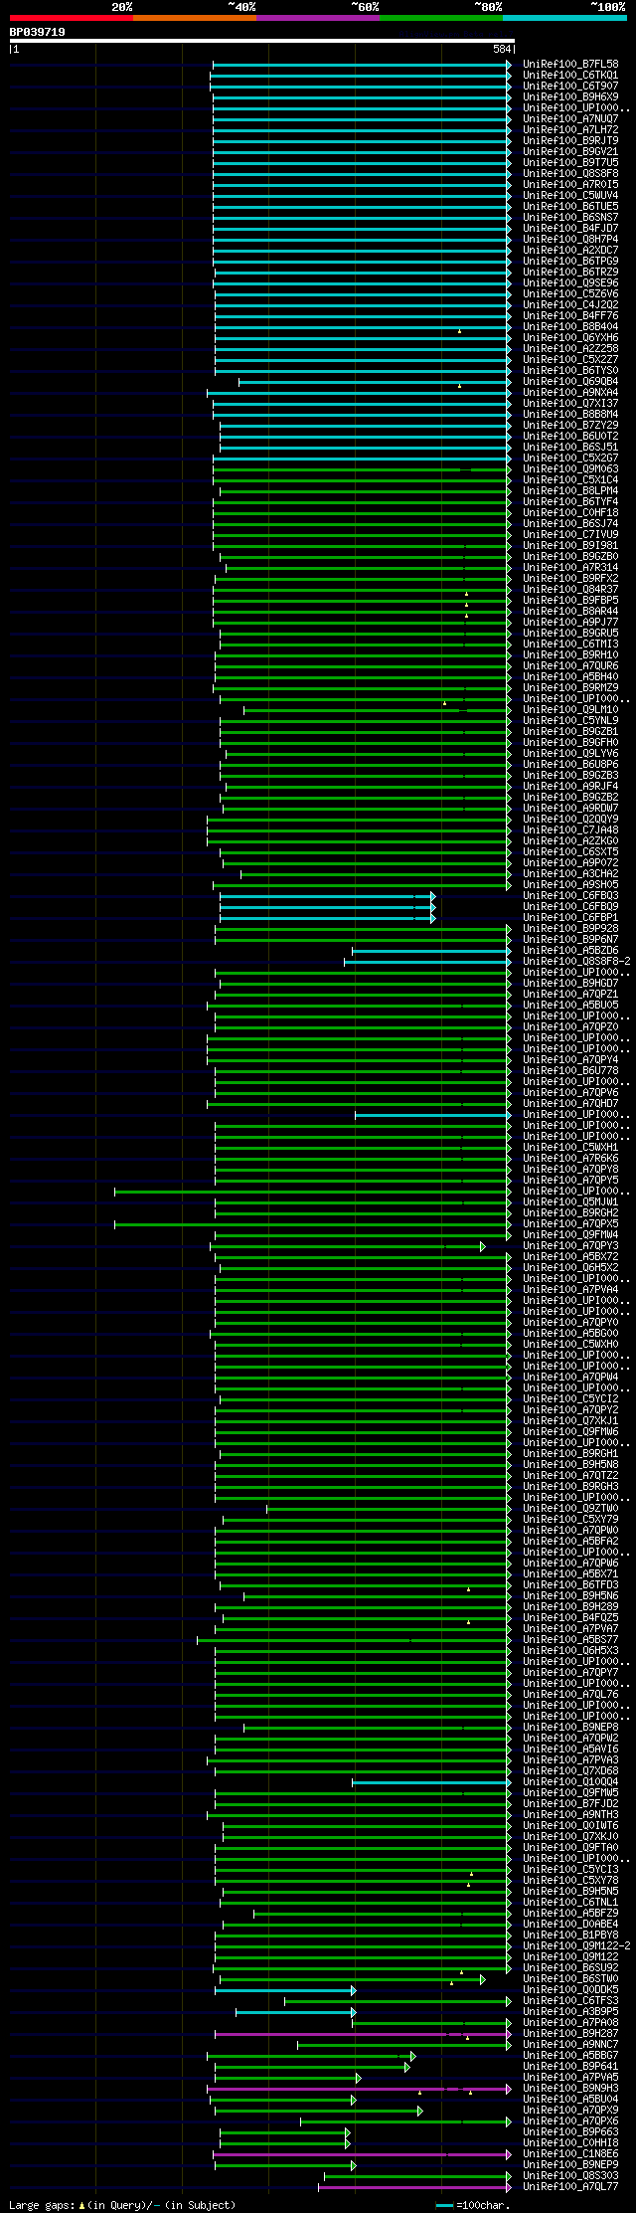Viewport: 636px width, 2213px height.
Task: Select the UniRef100_A5BU05 label
Action: [570, 1006]
